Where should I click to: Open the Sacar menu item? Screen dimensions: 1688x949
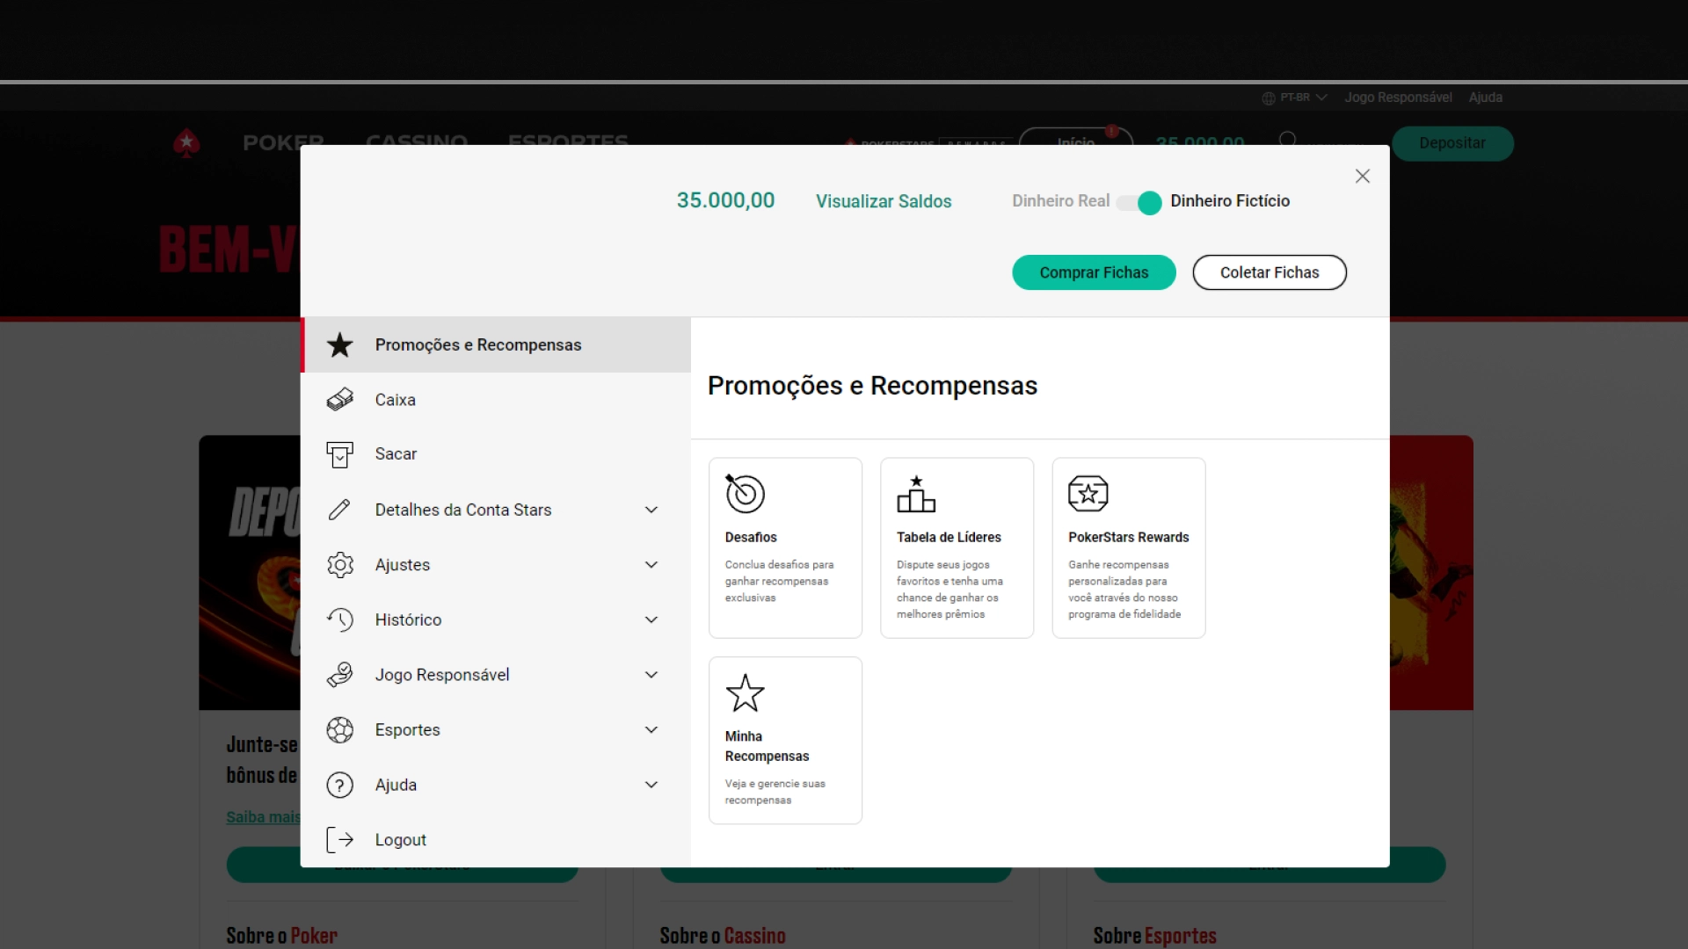496,454
